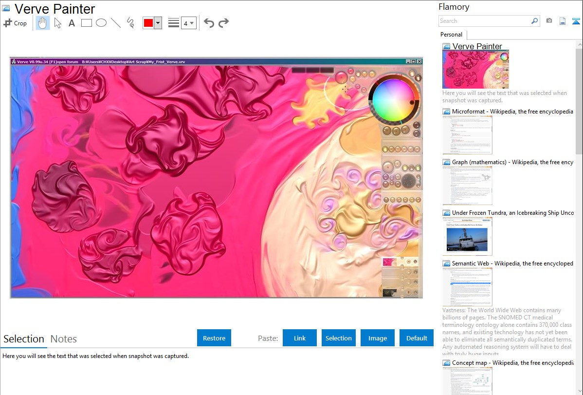Open the Semantic Web snapshot thumbnail
This screenshot has height=395, width=583.
467,287
